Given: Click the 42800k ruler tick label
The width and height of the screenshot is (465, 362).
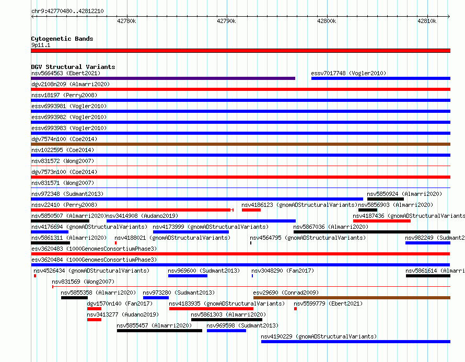Looking at the screenshot, I should pos(327,21).
